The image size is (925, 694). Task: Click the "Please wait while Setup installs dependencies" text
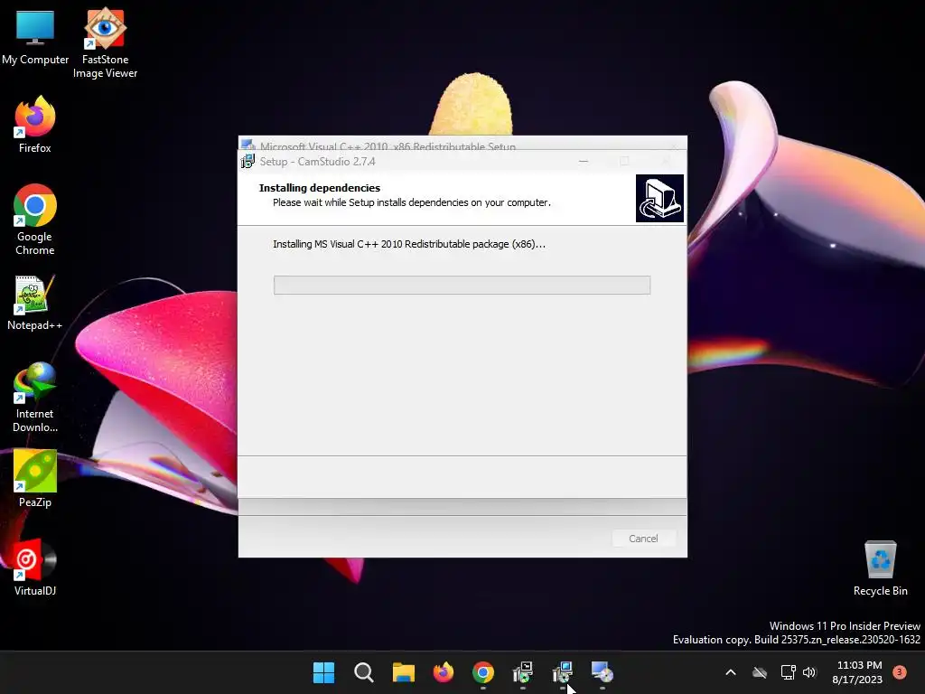[x=412, y=202]
